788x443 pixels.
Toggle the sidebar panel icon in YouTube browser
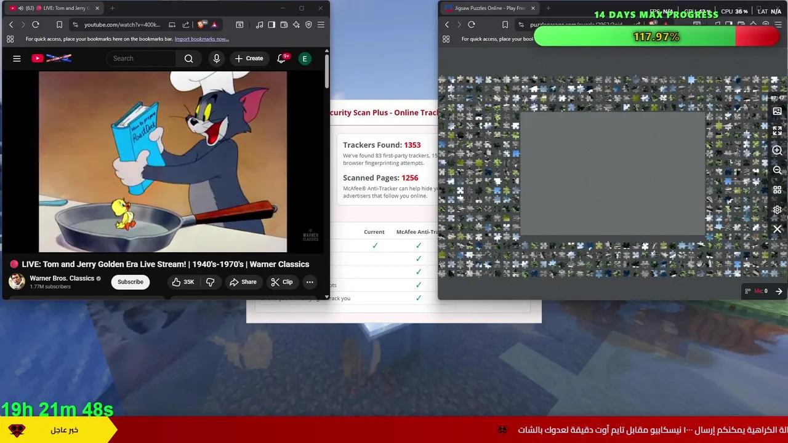point(271,25)
